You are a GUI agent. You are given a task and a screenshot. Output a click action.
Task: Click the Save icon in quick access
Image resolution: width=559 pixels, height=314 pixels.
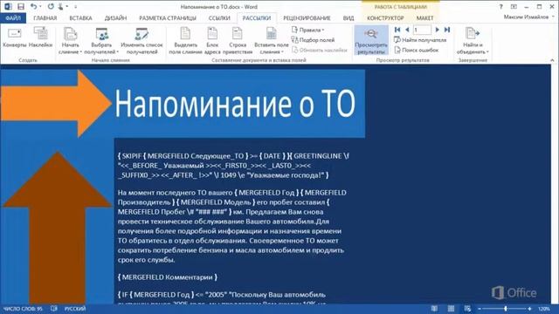tap(21, 6)
